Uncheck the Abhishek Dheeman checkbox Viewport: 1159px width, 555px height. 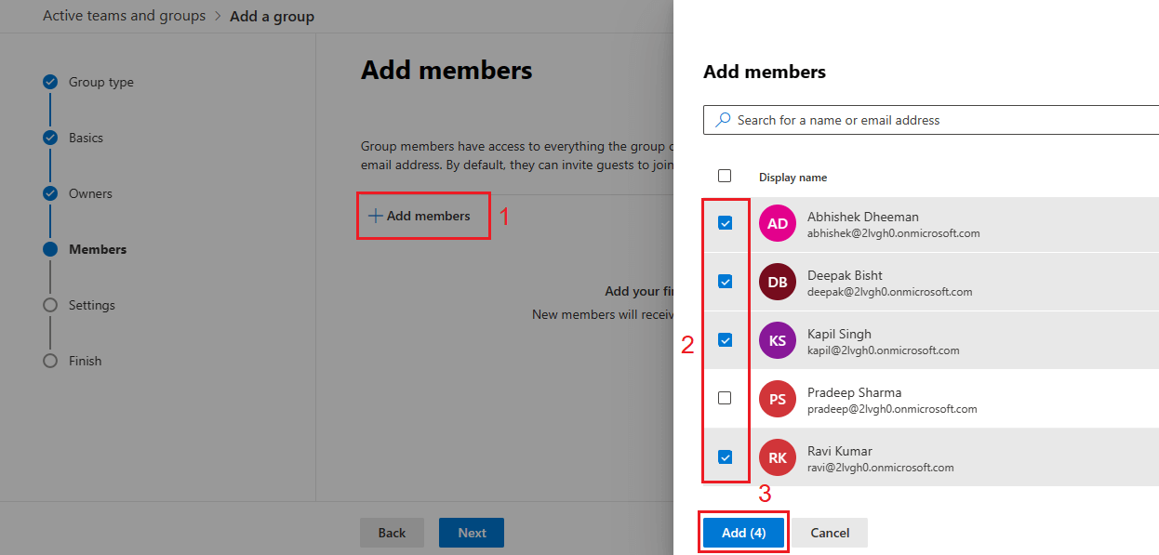point(726,223)
